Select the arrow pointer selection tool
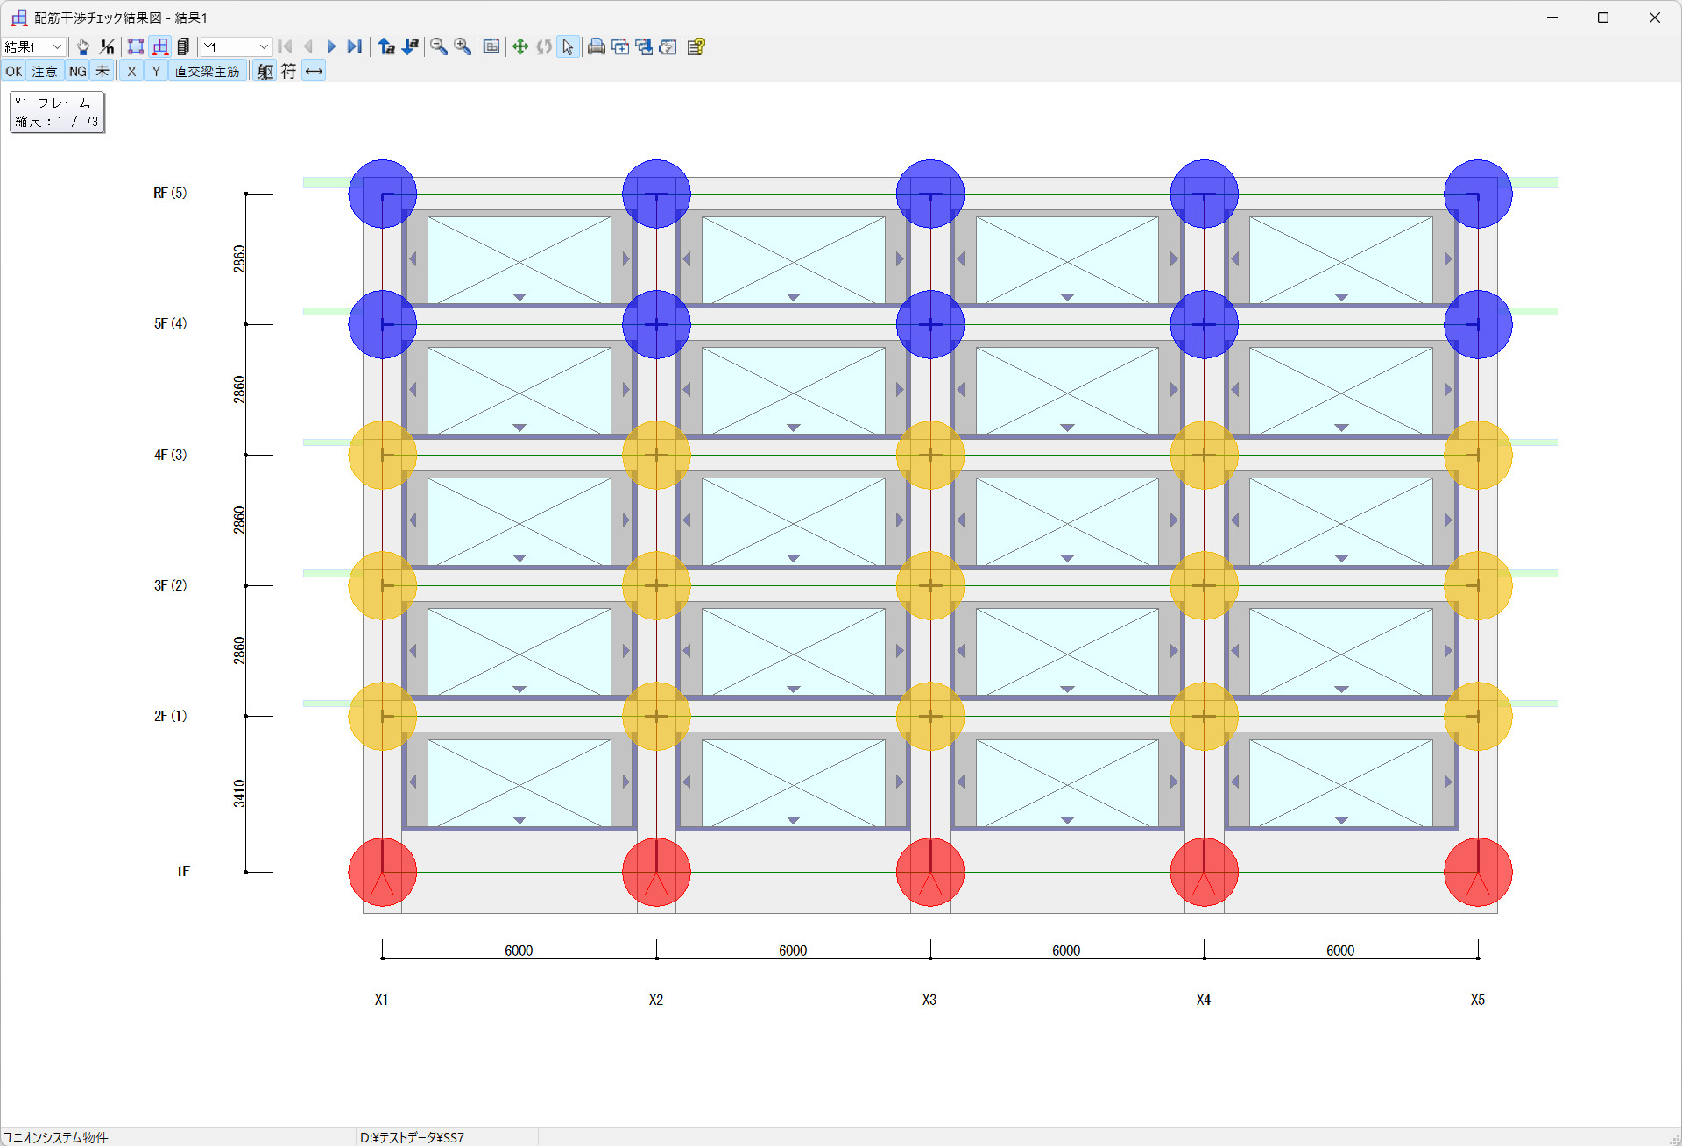This screenshot has width=1682, height=1146. 568,46
